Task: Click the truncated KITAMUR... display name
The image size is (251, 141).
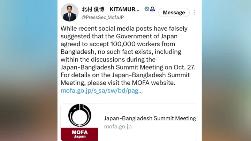Action: coord(124,9)
